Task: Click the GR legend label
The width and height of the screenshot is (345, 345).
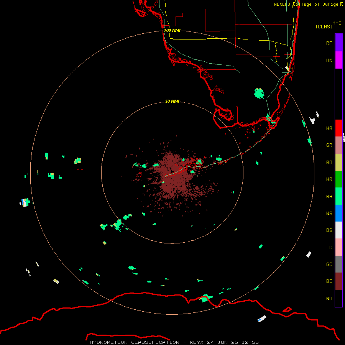Action: (x=329, y=145)
